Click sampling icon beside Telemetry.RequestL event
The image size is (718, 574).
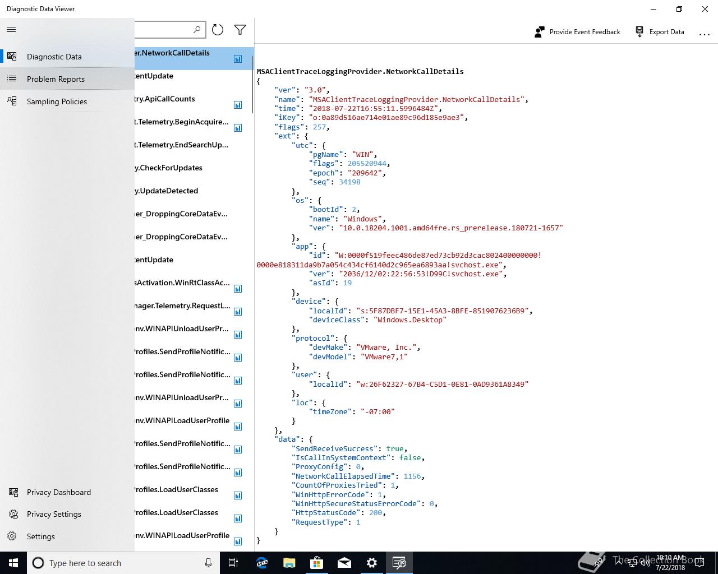[x=238, y=312]
